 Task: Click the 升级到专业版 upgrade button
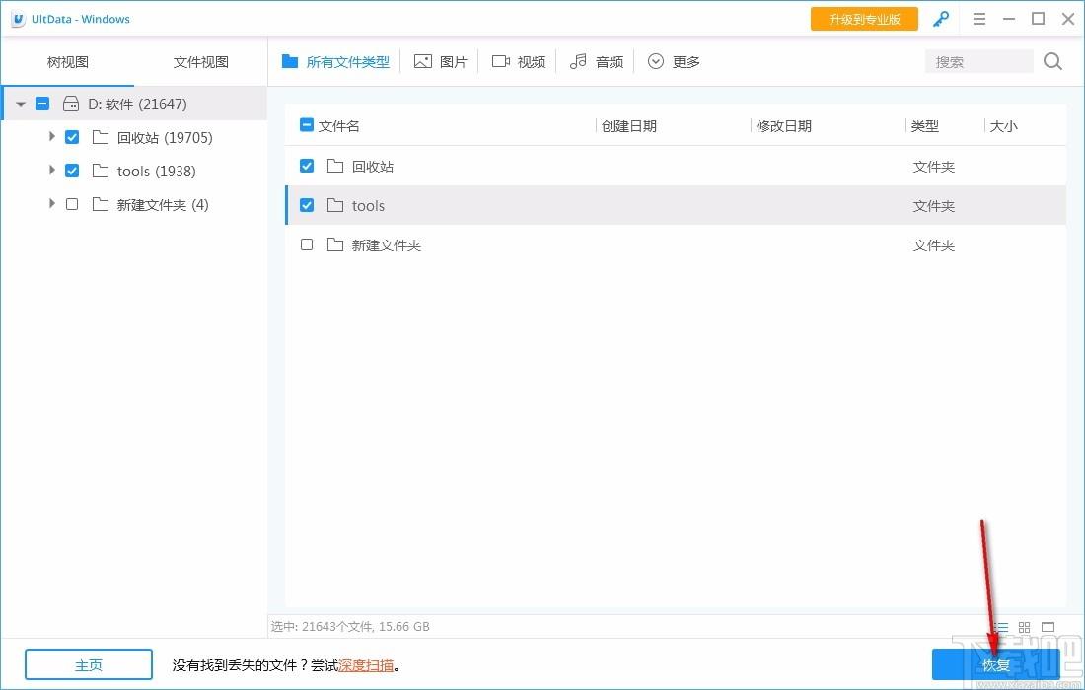coord(864,20)
